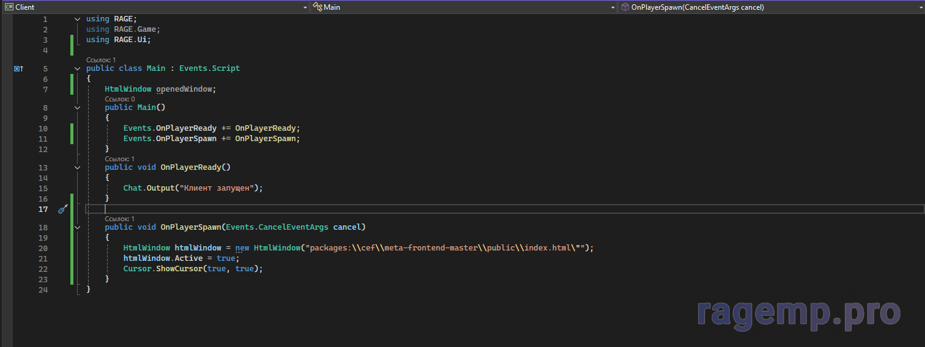
Task: Open references link above class Main declaration
Action: 101,60
